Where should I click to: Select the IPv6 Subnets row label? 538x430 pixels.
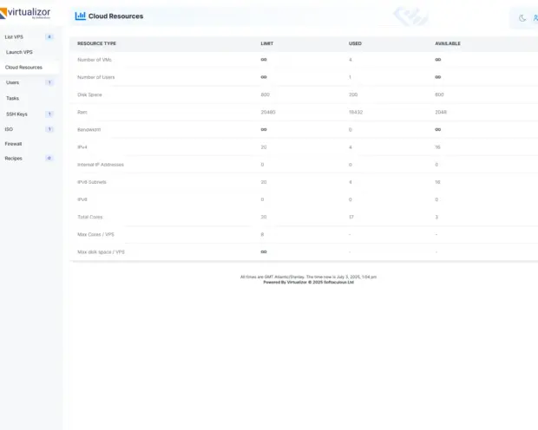tap(92, 182)
